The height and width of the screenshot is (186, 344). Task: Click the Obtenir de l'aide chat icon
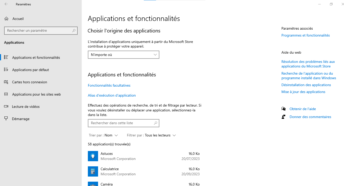283,109
